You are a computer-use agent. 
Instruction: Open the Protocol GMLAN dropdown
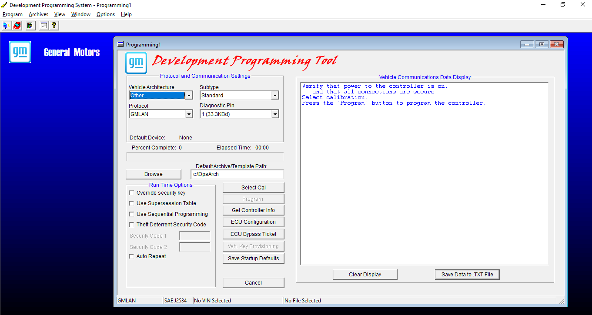click(x=189, y=114)
